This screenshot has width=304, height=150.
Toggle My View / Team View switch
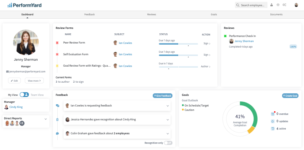click(24, 95)
